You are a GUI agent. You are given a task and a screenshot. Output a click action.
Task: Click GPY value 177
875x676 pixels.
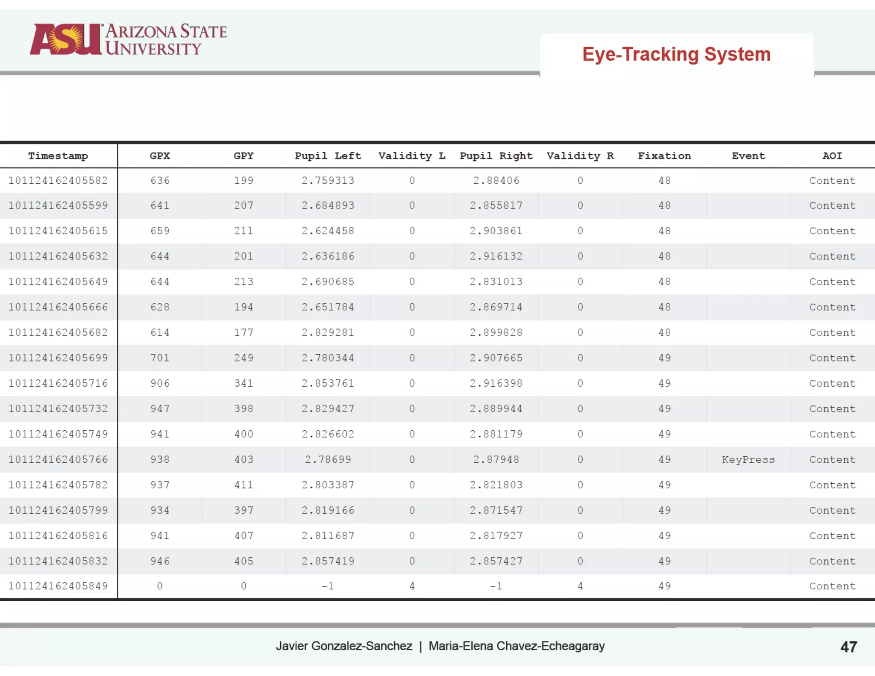(244, 332)
